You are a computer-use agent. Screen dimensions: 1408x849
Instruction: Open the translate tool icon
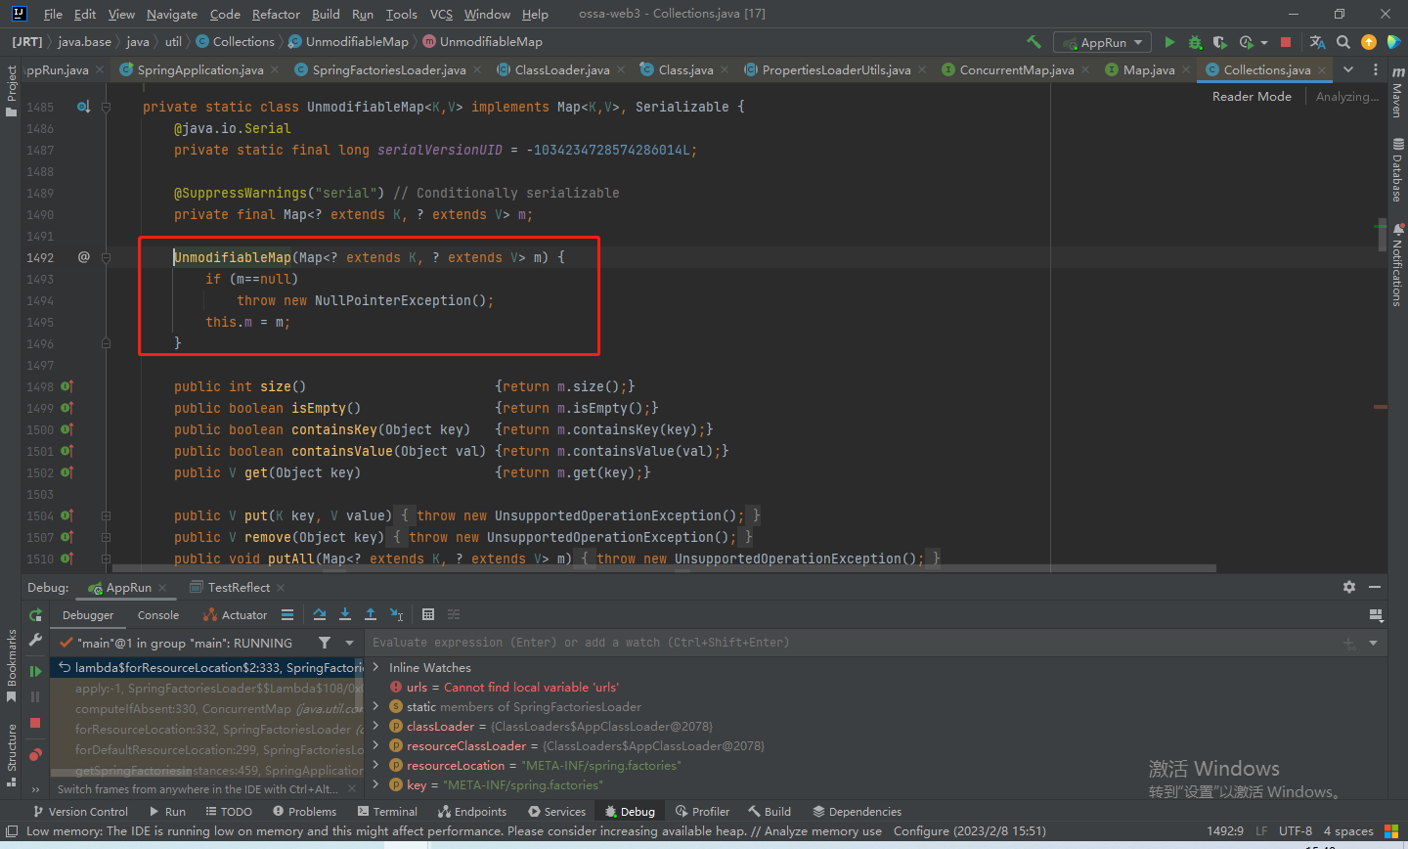click(x=1318, y=42)
